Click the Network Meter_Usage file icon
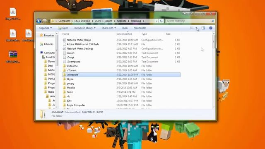Screen dimensions: 265x149 (x=64, y=40)
